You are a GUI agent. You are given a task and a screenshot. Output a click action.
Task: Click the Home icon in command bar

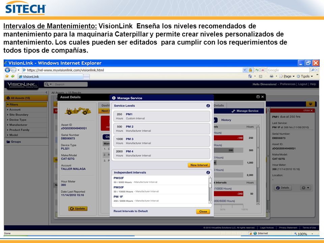[x=250, y=76]
